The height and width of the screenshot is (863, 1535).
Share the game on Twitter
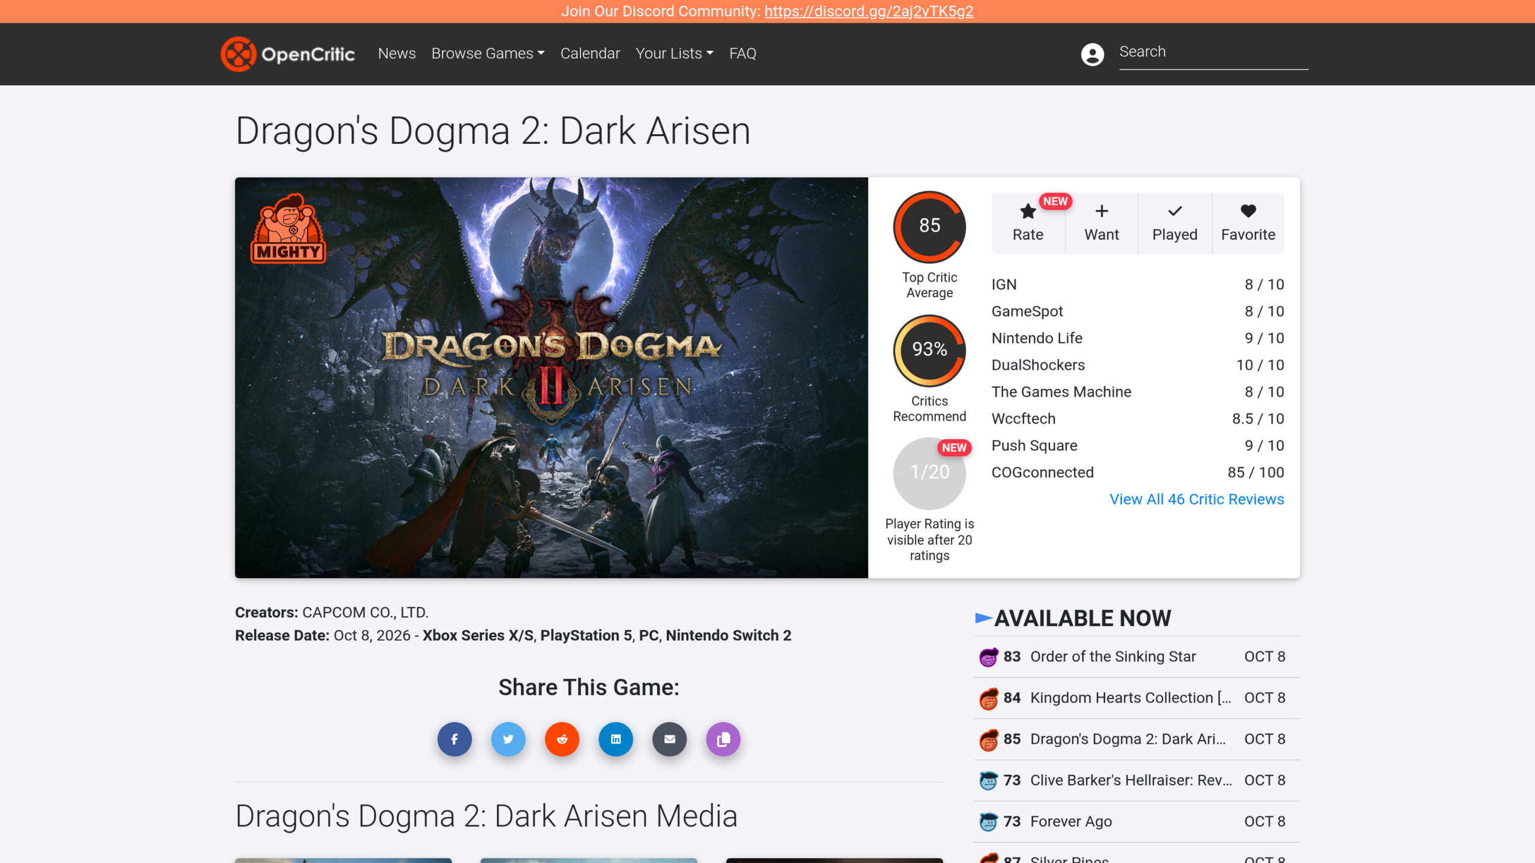[508, 739]
